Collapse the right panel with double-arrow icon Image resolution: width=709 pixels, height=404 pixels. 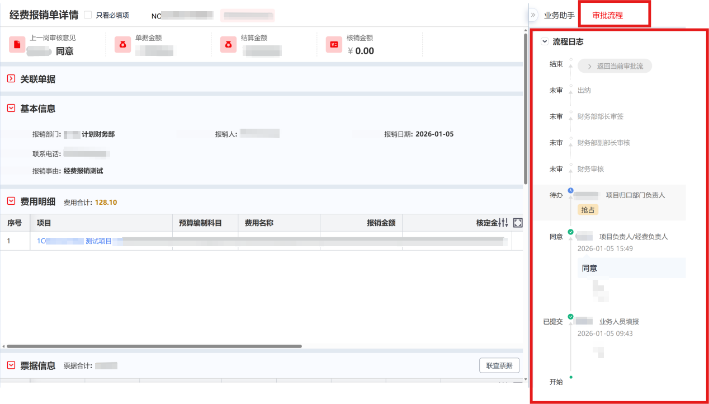click(533, 15)
